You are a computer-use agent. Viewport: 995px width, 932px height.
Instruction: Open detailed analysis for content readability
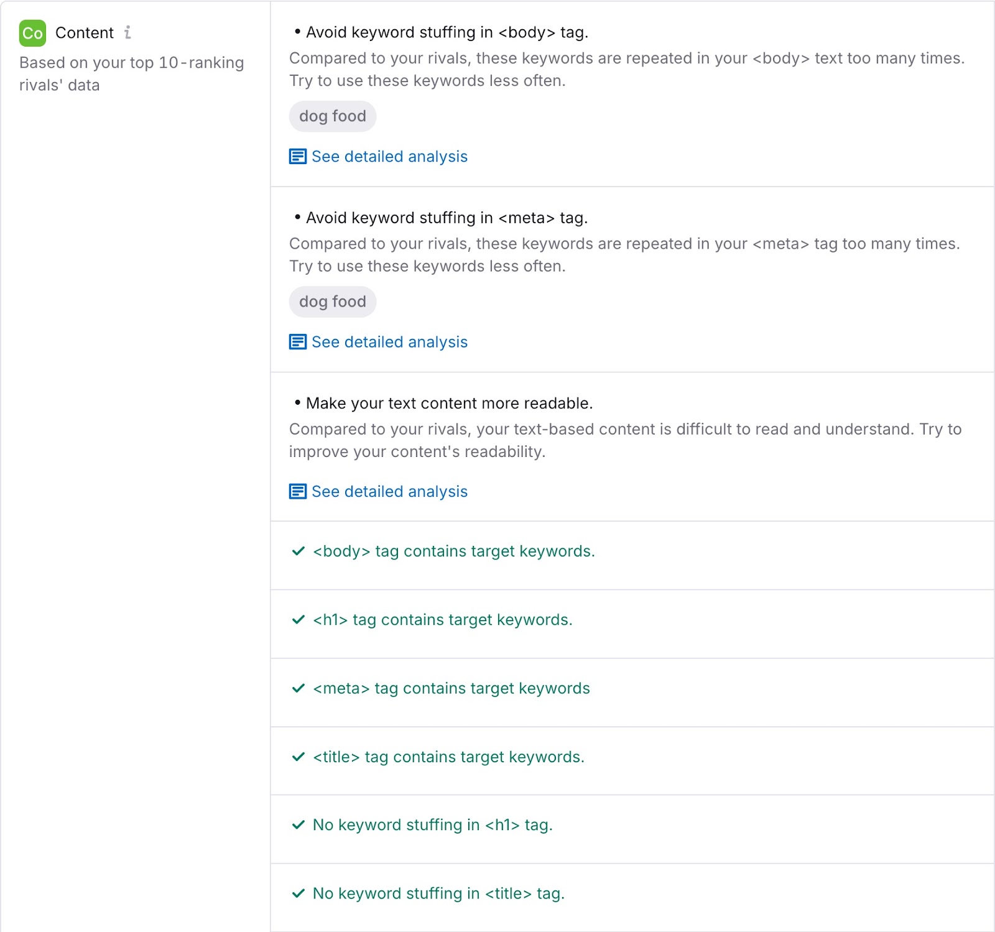click(x=389, y=491)
